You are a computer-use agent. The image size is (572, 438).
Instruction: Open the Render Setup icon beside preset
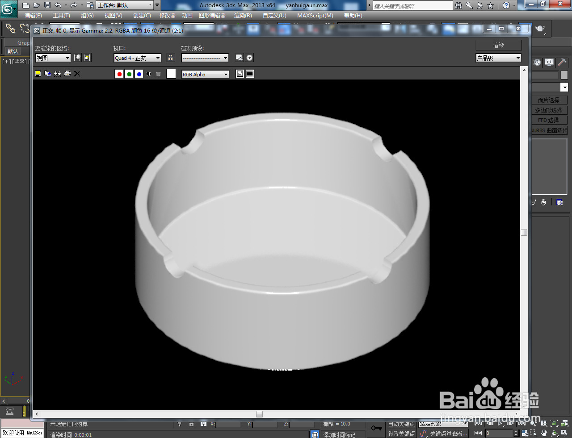coord(240,58)
